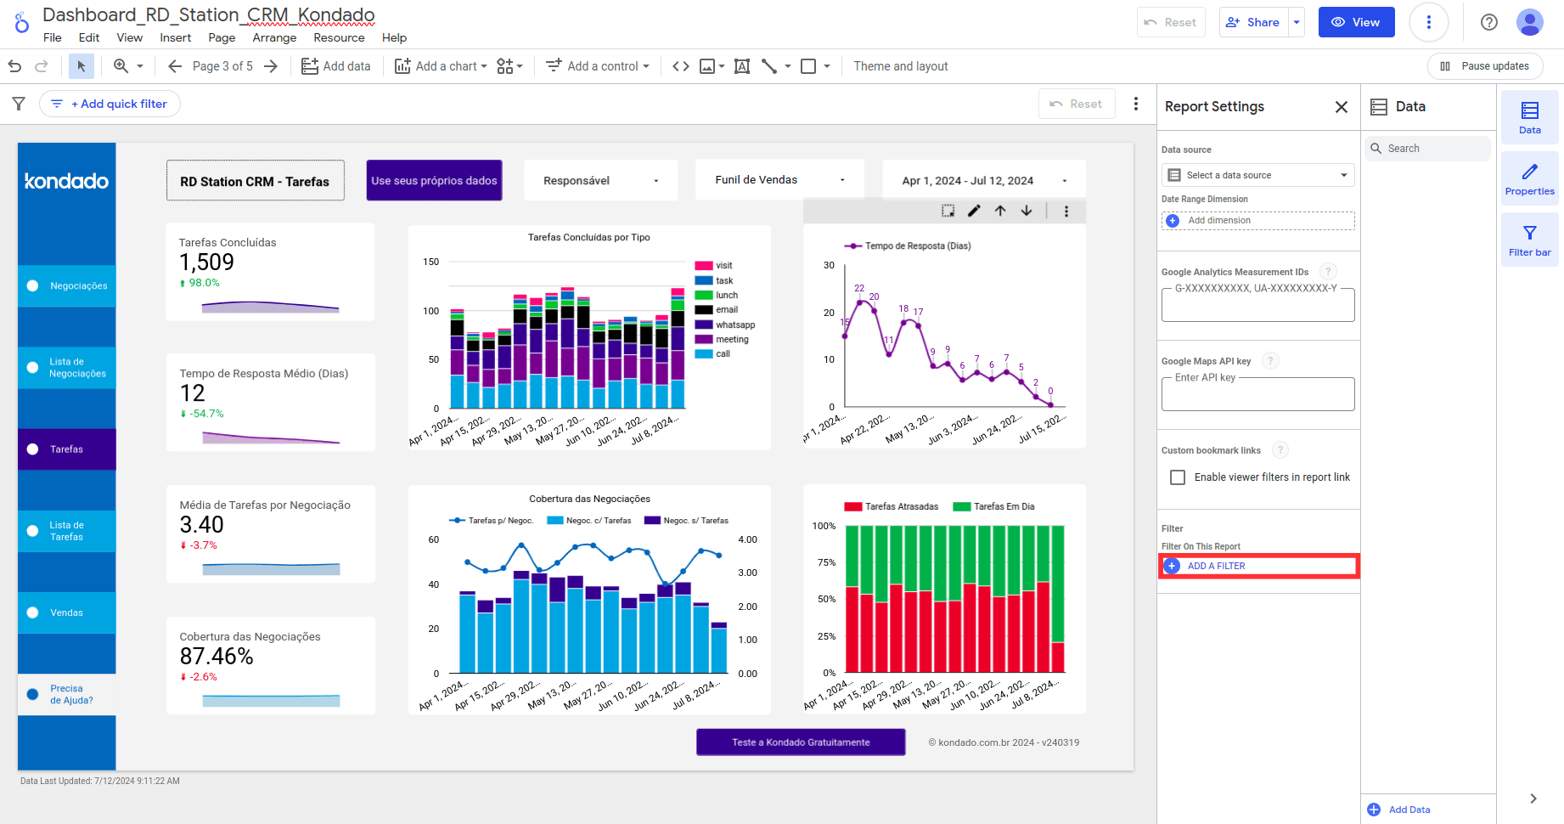
Task: Select the Vendas navigation radio button
Action: pos(33,612)
